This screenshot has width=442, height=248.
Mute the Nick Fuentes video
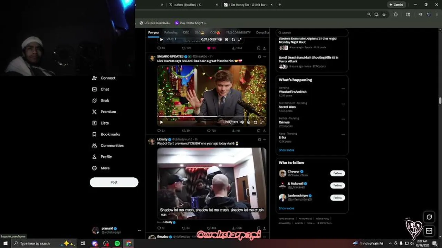tap(242, 122)
